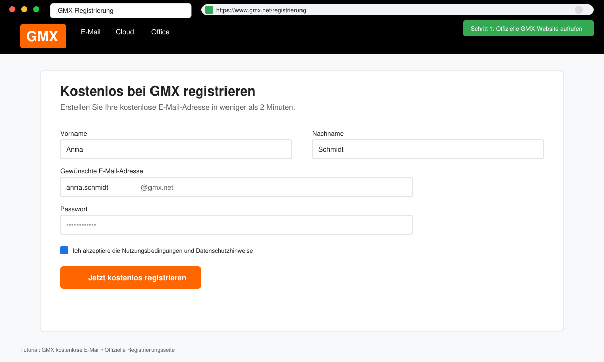
Task: Click the '@gmx.net' domain suffix text
Action: (x=157, y=187)
